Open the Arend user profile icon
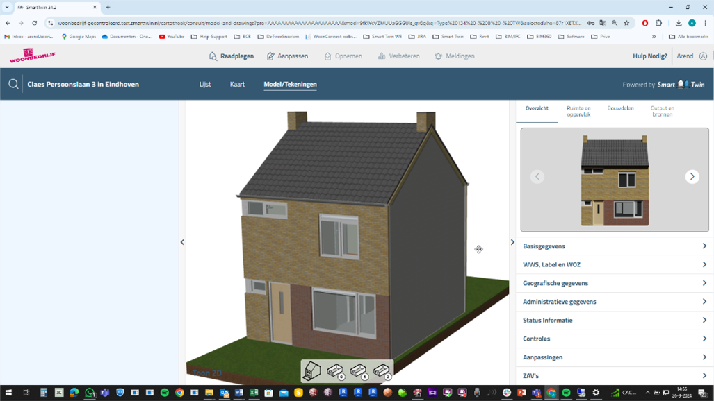The height and width of the screenshot is (401, 714). (x=703, y=56)
